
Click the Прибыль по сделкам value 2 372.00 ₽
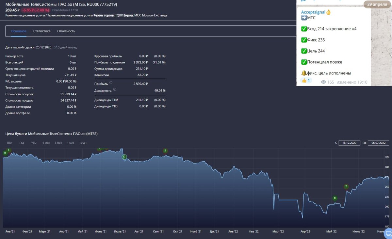click(x=141, y=62)
